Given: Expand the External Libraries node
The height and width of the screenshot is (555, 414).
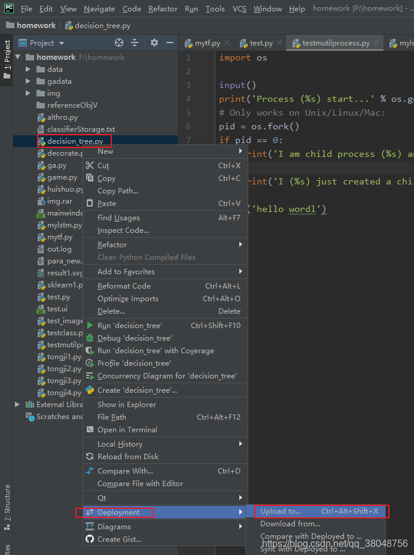Looking at the screenshot, I should pos(17,404).
